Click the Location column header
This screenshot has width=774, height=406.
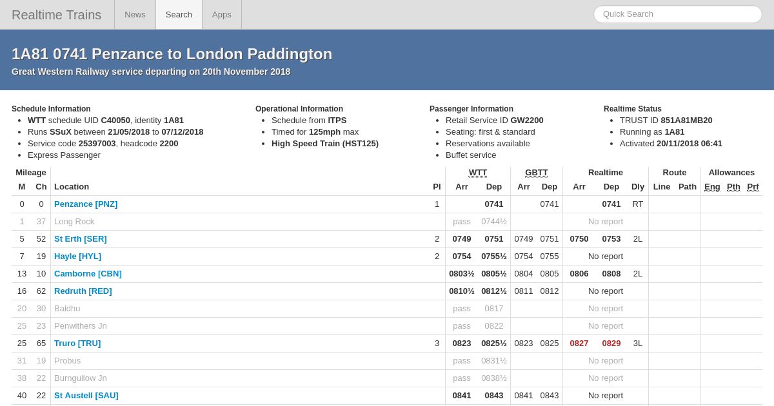coord(72,187)
